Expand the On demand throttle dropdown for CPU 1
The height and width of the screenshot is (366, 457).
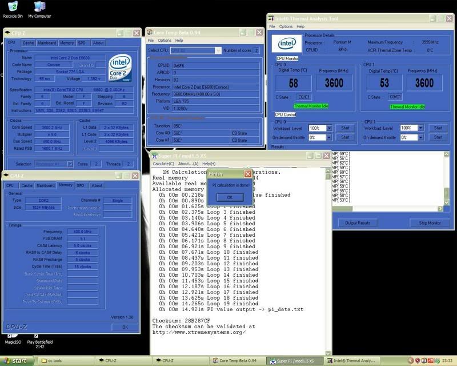[x=421, y=138]
